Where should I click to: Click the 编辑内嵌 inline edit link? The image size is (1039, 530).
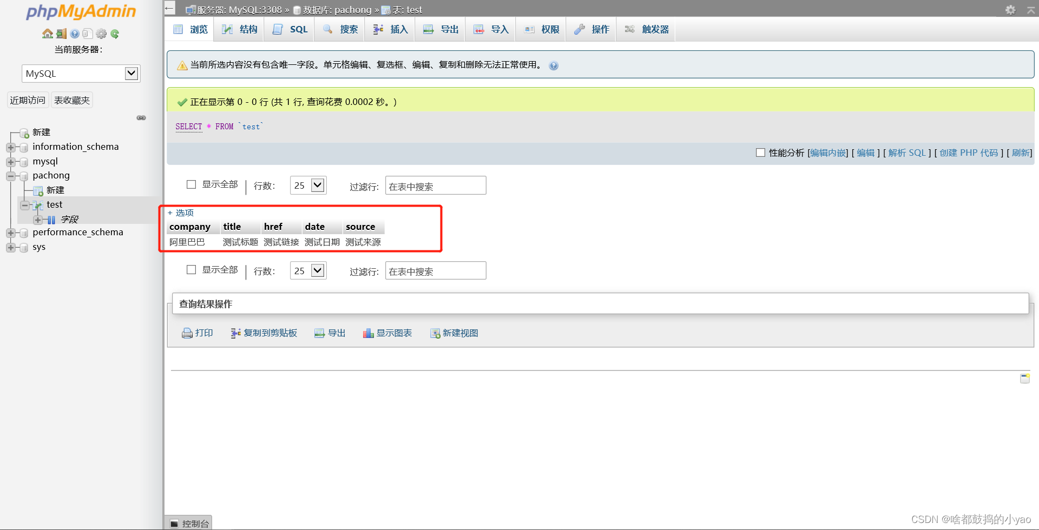828,153
